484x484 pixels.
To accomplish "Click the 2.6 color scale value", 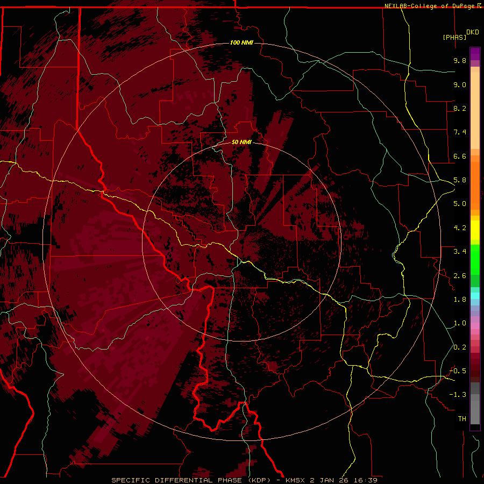I will point(460,276).
